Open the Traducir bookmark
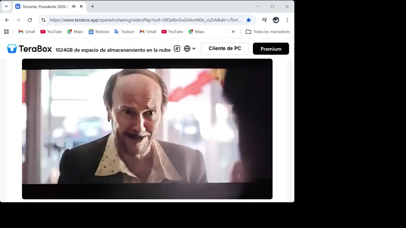 124,32
